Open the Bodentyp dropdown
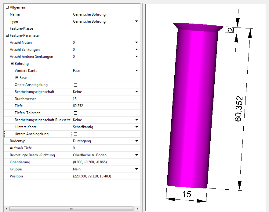Screen dimensions: 269x212 coord(136,141)
